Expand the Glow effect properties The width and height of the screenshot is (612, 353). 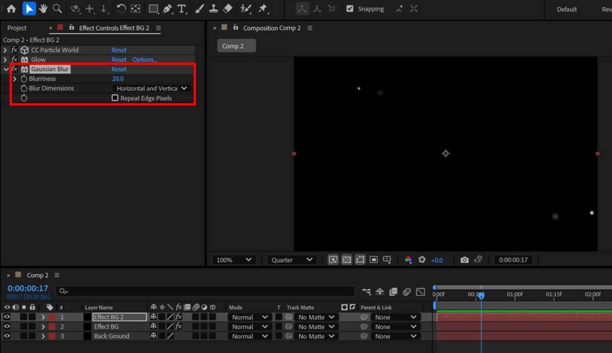[x=5, y=59]
